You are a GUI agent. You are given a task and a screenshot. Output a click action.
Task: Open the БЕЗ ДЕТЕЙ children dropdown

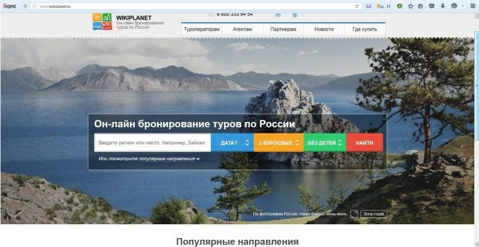(x=325, y=142)
